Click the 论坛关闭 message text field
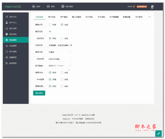Image resolution: width=165 pixels, height=139 pixels. [60, 45]
